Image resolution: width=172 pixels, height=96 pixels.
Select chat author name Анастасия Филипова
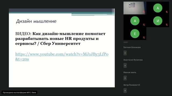pyautogui.click(x=133, y=60)
